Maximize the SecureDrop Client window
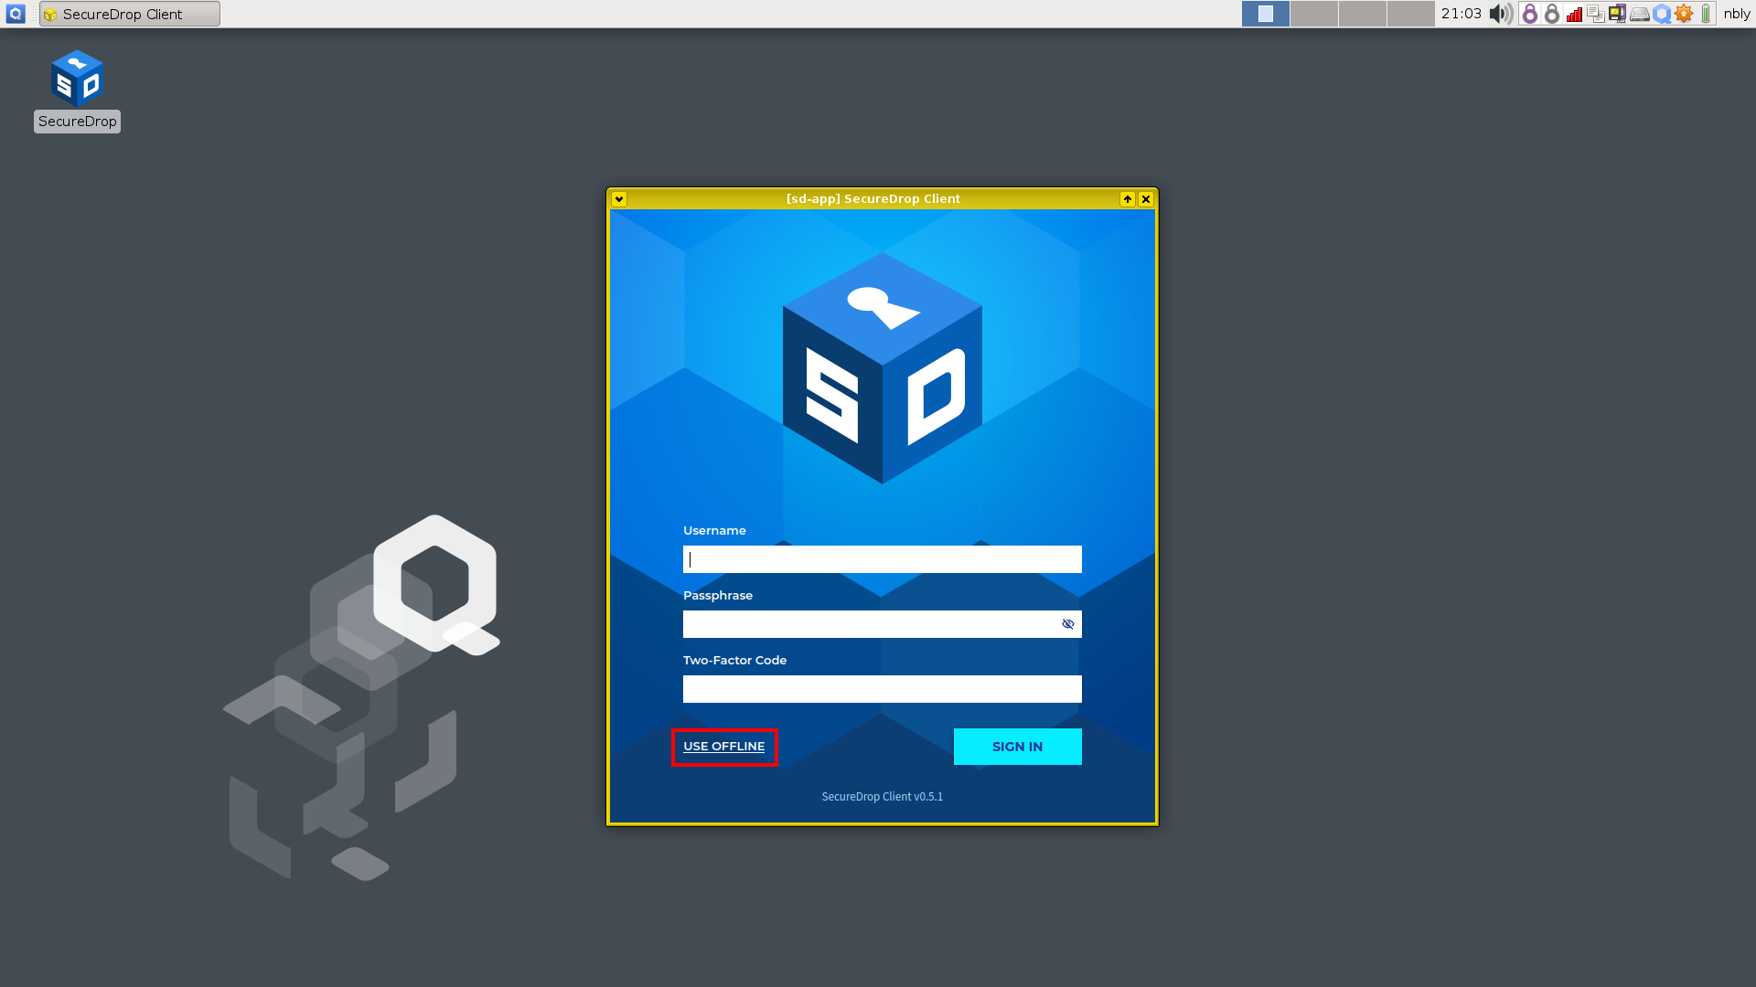1756x987 pixels. (1128, 199)
